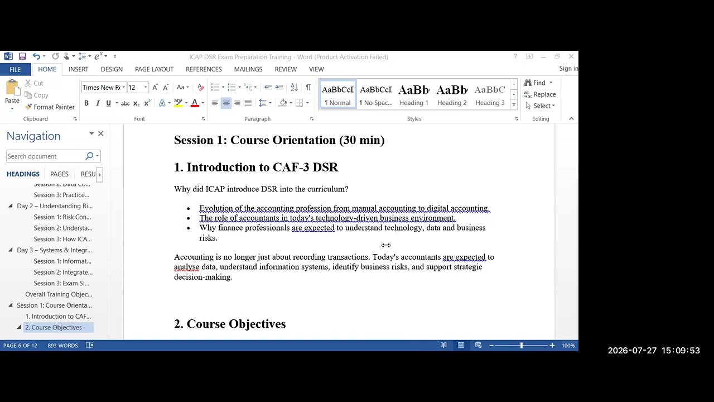Open the font size dropdown
714x402 pixels.
[x=146, y=88]
